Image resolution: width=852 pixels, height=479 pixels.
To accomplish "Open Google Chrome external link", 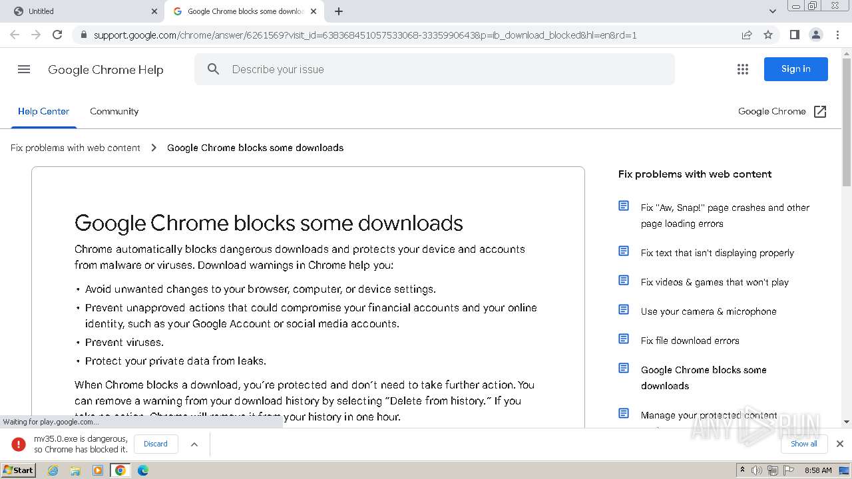I will tap(782, 111).
